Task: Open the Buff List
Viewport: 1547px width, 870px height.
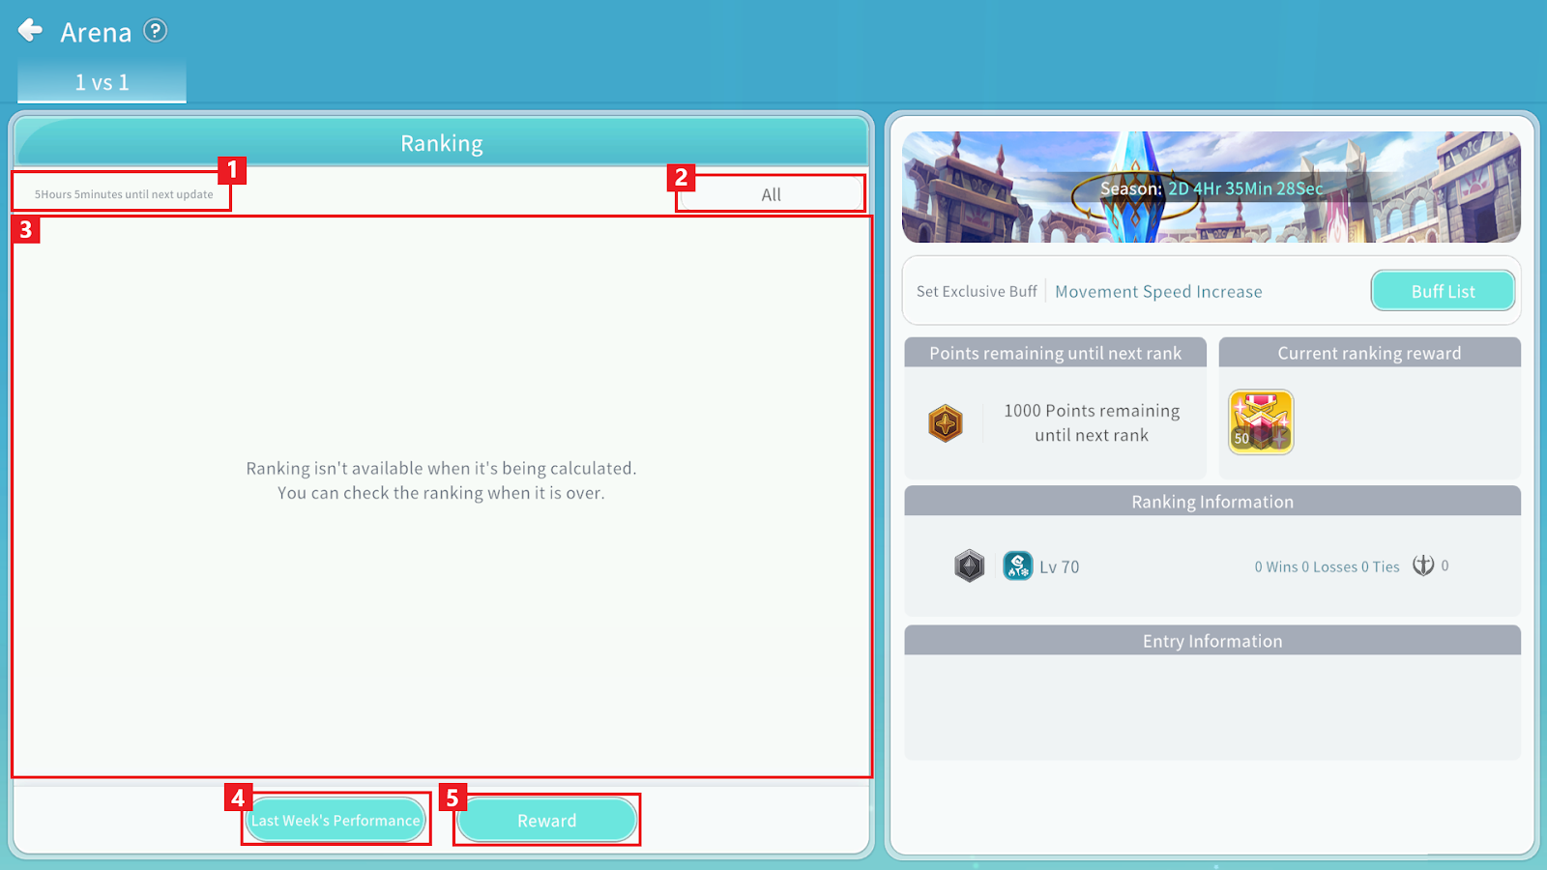Action: [1443, 291]
